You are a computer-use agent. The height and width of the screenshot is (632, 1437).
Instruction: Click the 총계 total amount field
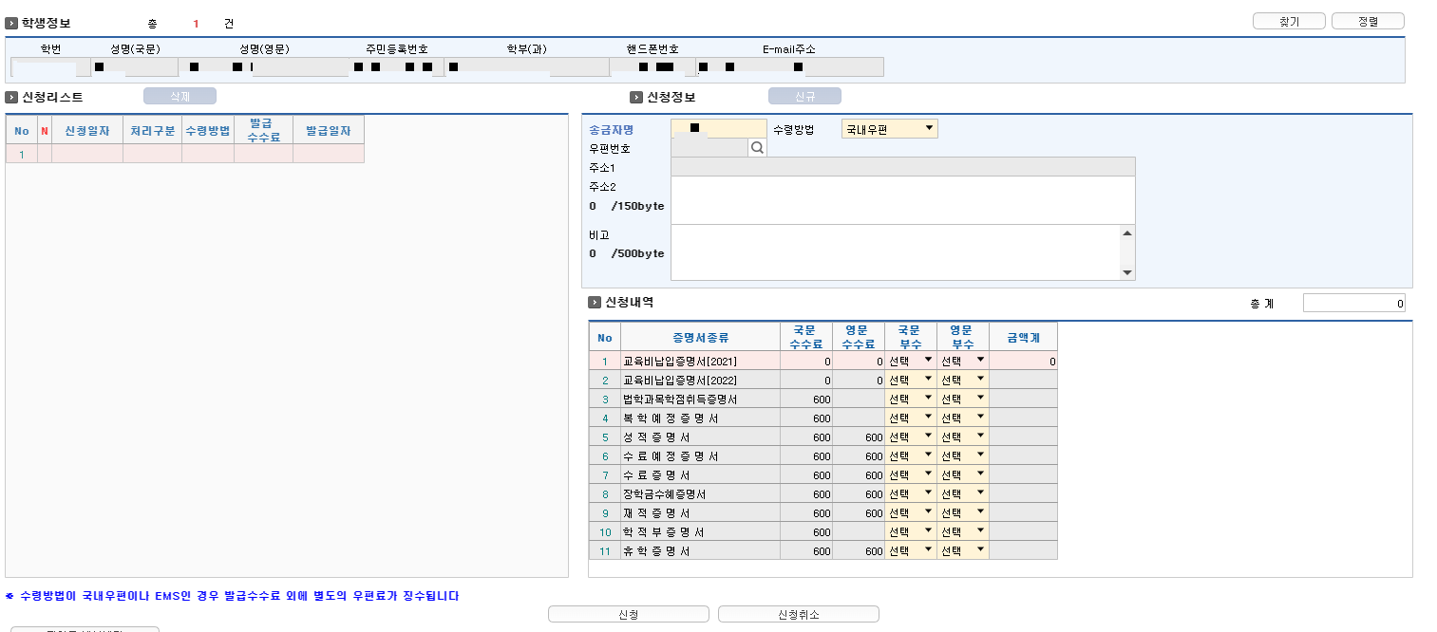coord(1354,301)
